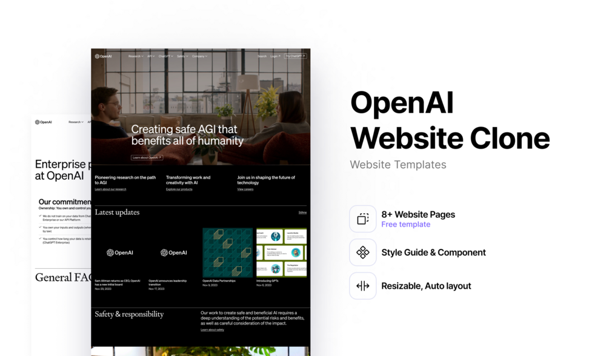Click the Free template purple text
The image size is (609, 356).
[406, 225]
